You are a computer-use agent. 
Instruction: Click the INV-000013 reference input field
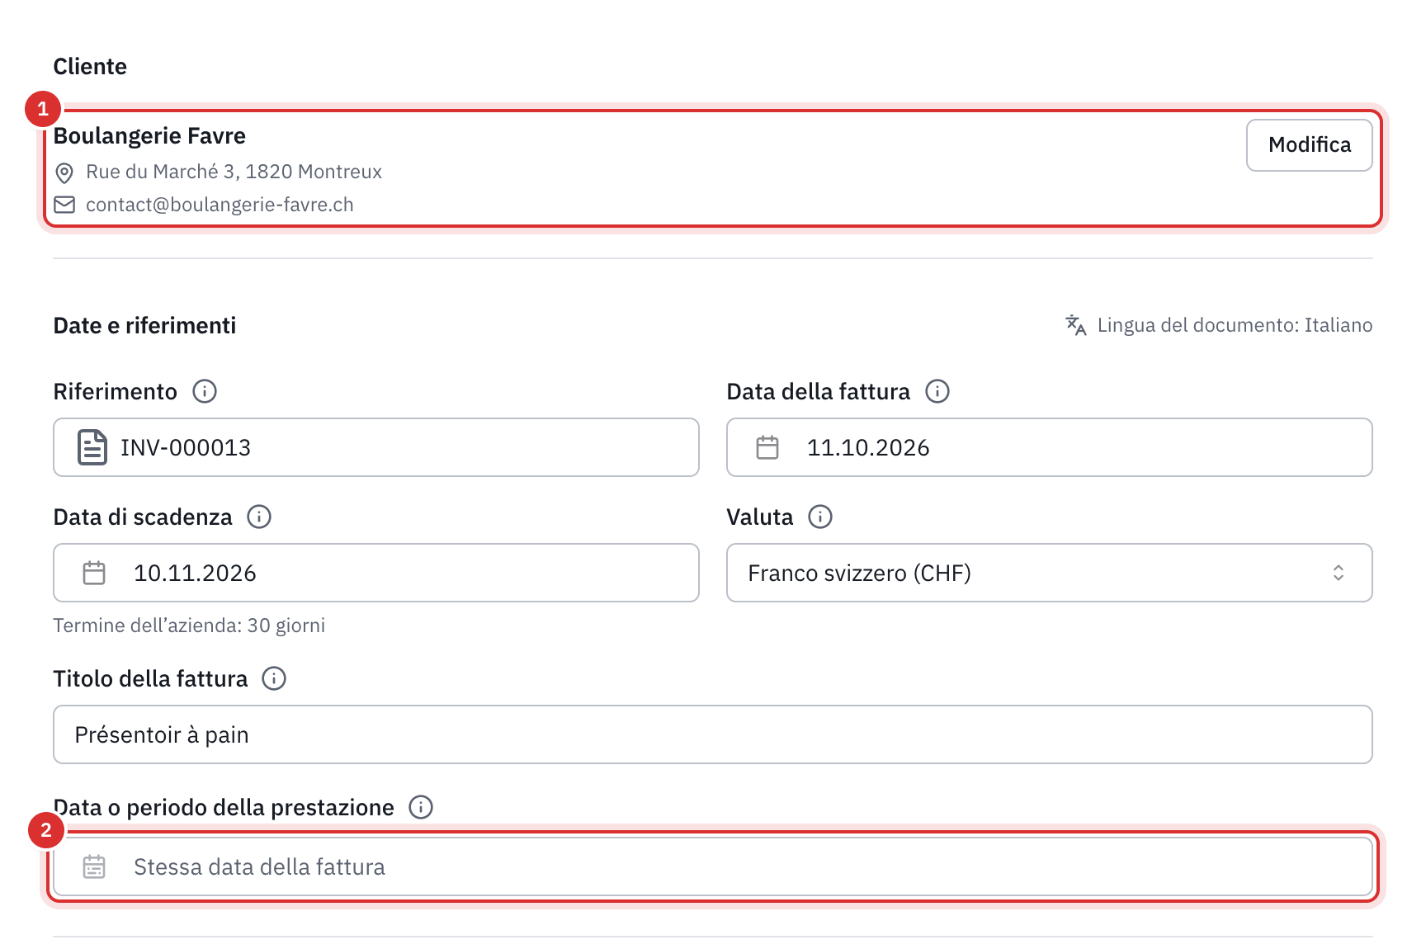coord(376,447)
